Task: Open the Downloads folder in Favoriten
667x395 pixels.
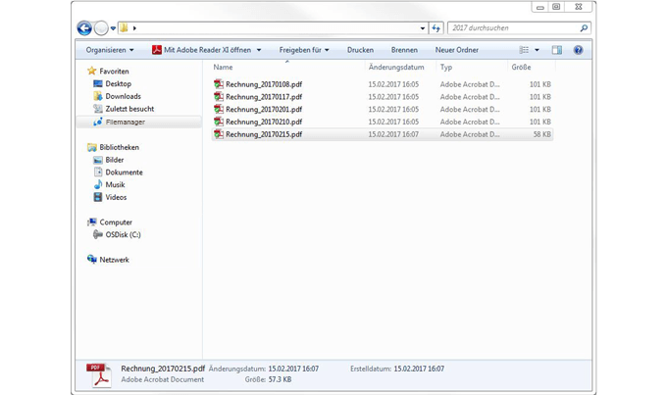Action: point(123,96)
